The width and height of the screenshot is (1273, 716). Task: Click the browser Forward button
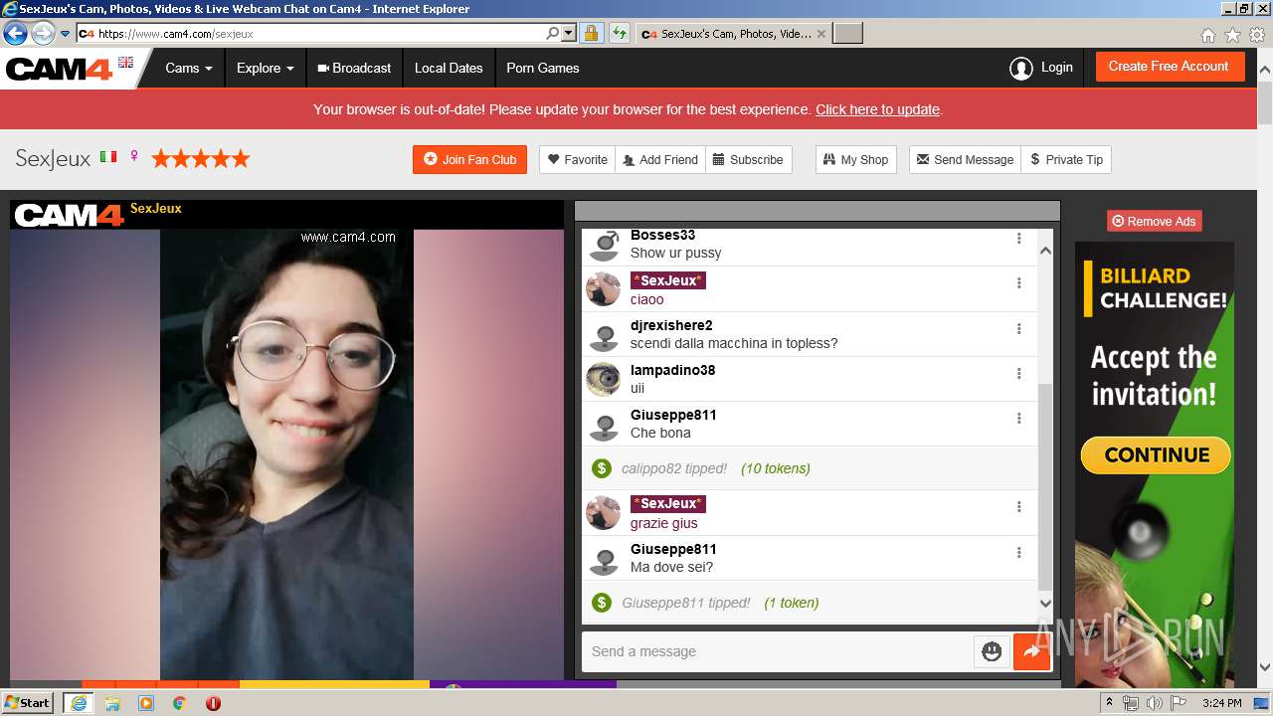point(43,33)
